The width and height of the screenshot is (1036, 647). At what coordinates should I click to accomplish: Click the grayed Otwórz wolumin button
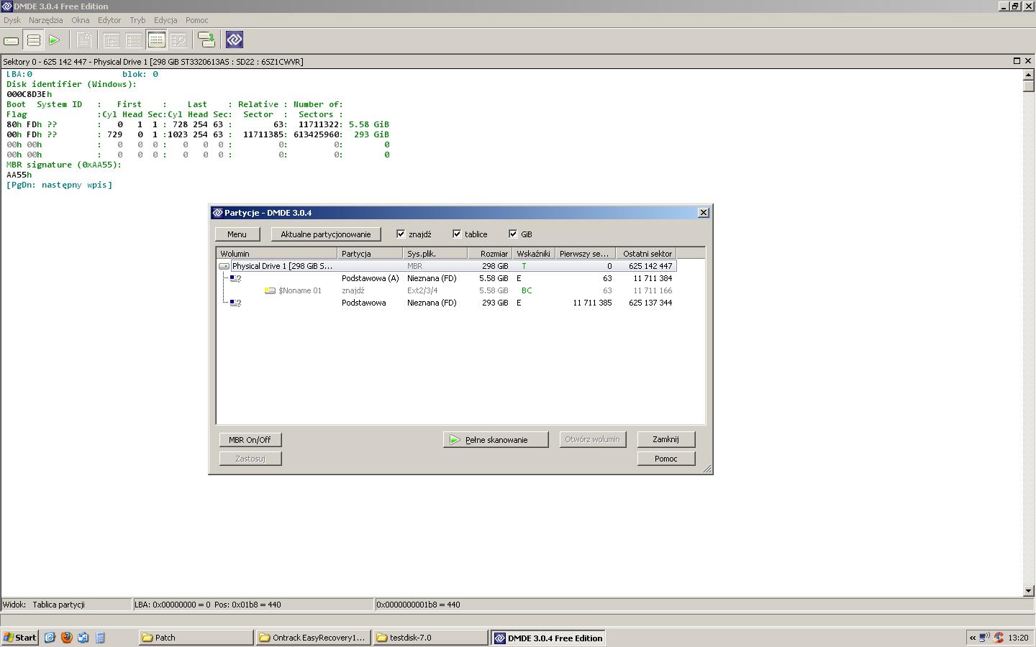(x=592, y=439)
